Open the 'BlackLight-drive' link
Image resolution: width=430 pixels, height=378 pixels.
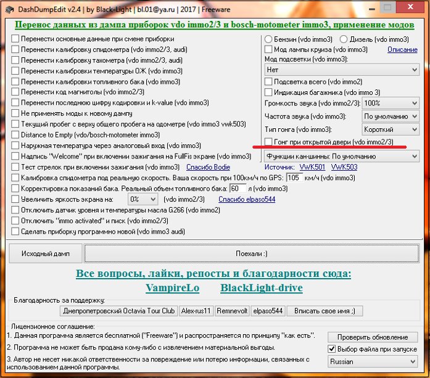coord(262,288)
